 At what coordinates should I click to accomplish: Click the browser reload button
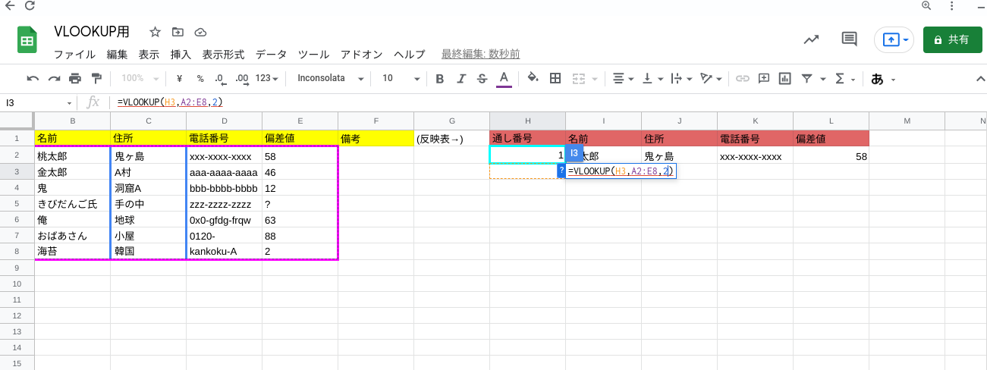coord(30,5)
